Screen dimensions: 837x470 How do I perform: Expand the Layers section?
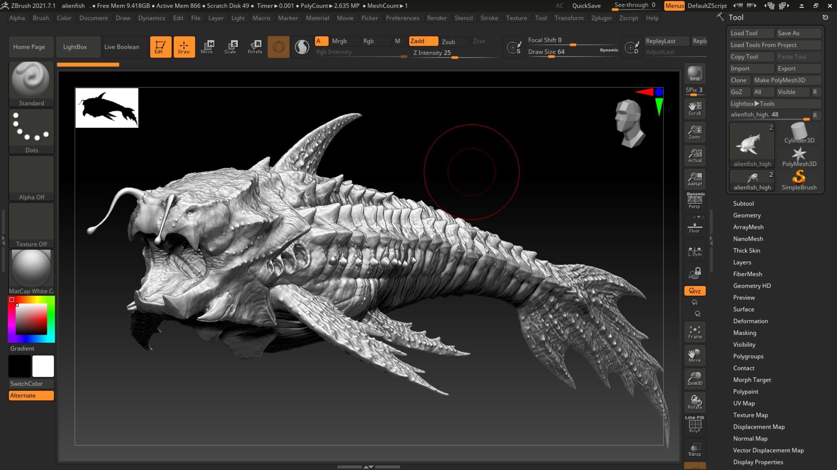click(742, 262)
